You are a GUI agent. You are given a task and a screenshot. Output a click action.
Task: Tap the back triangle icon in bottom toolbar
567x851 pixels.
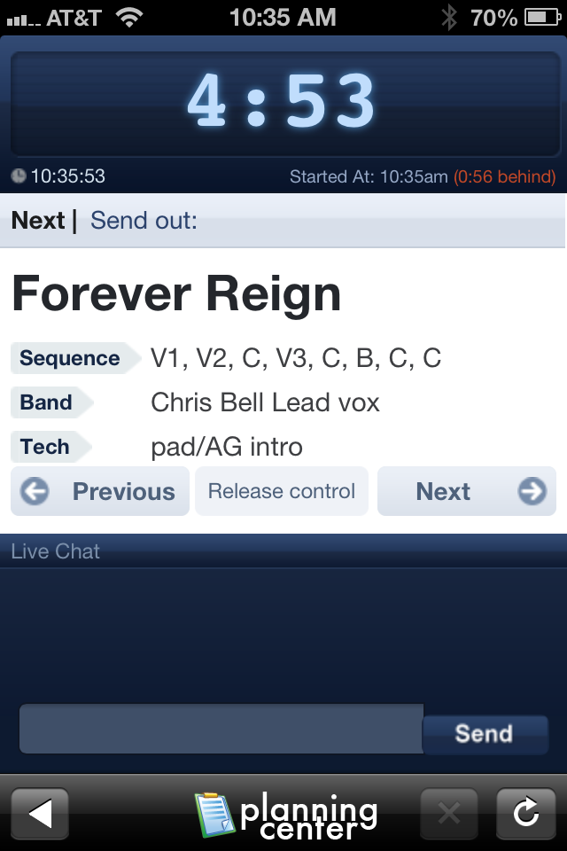coord(40,814)
